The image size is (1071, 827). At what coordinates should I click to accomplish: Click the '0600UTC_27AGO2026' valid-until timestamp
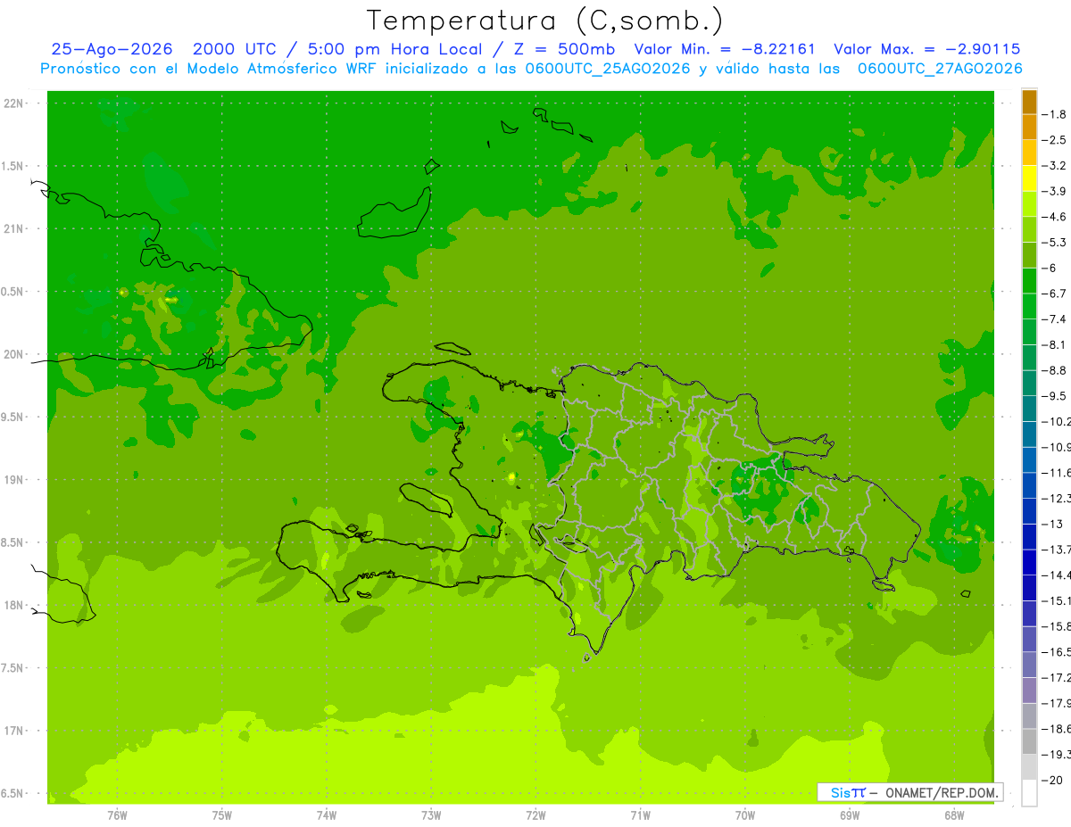tap(940, 68)
